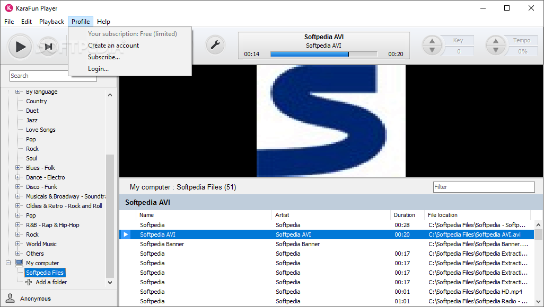
Task: Click the playing indicator arrow on Softpedia AVI row
Action: tap(126, 234)
